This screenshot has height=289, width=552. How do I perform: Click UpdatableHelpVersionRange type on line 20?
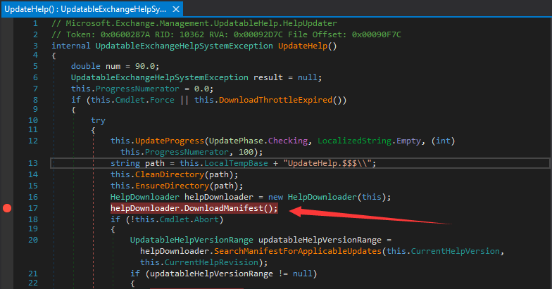click(x=192, y=240)
